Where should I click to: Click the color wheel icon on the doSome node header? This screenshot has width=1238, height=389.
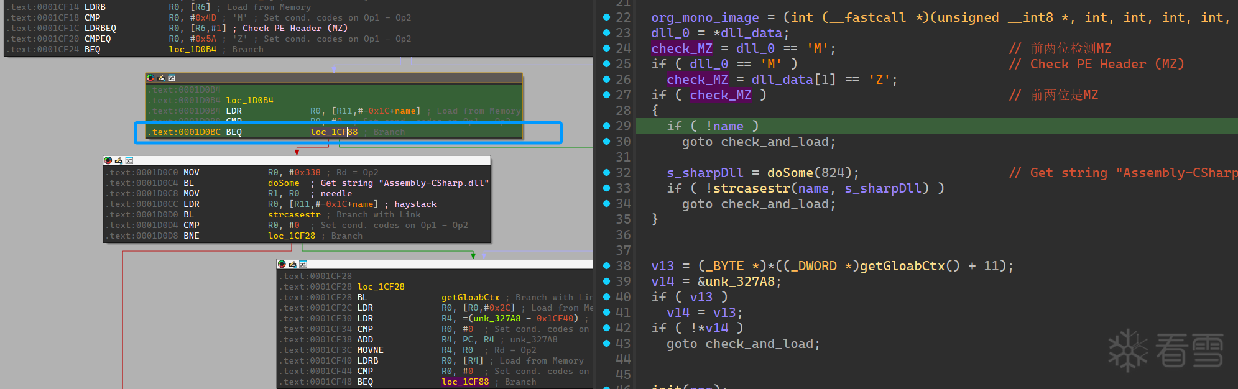108,160
